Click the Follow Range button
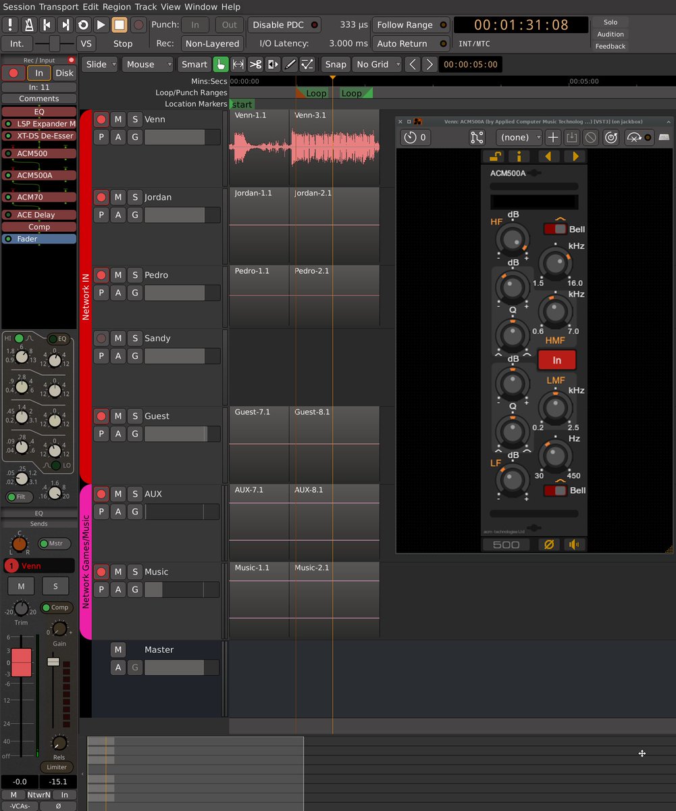The image size is (676, 811). point(411,25)
